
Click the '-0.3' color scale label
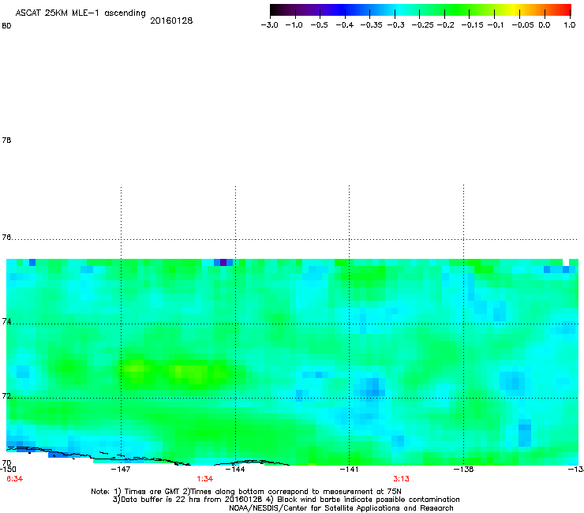tap(395, 25)
